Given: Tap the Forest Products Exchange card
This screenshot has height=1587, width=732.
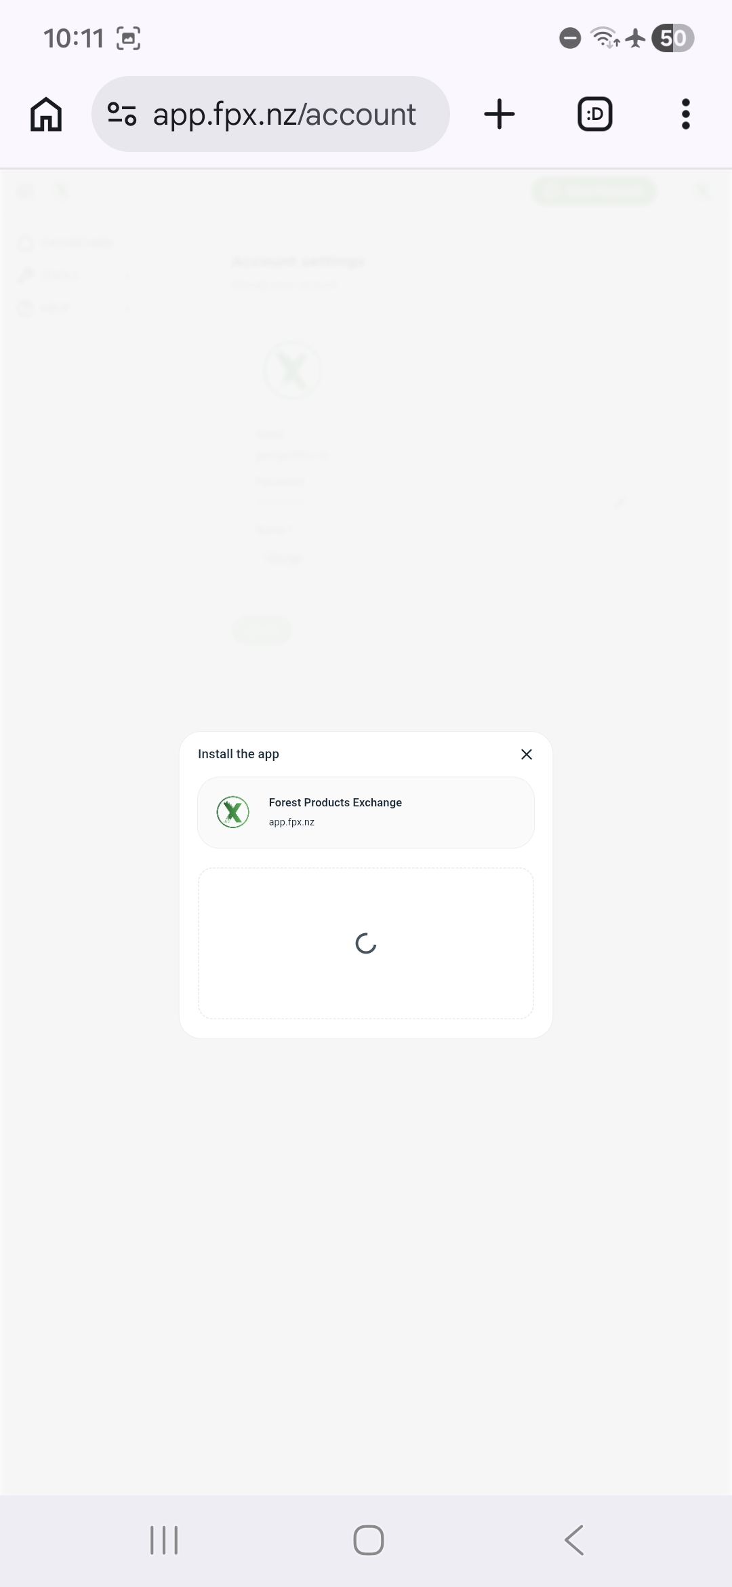Looking at the screenshot, I should click(x=366, y=812).
